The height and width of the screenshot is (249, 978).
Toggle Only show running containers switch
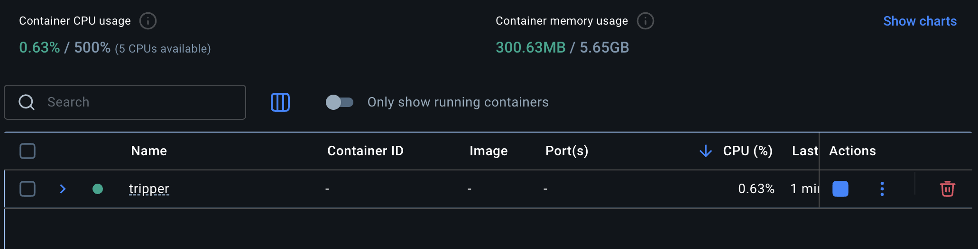tap(339, 102)
